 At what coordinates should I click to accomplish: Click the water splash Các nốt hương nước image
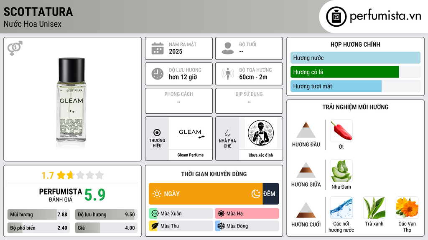341,208
